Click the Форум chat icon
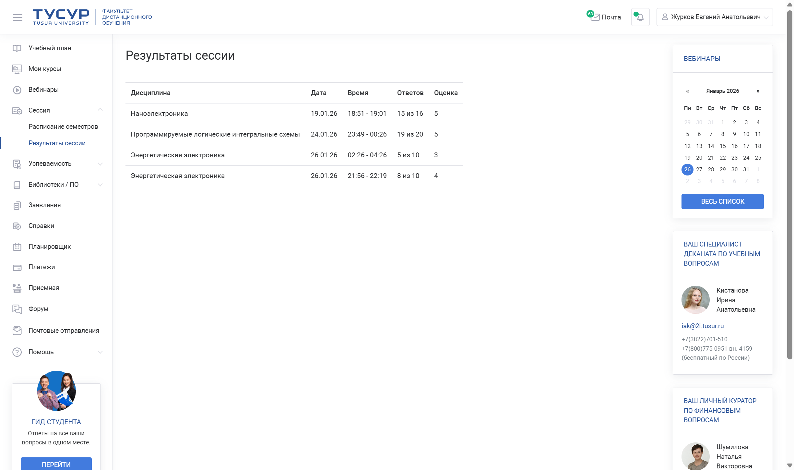The image size is (794, 470). click(17, 309)
